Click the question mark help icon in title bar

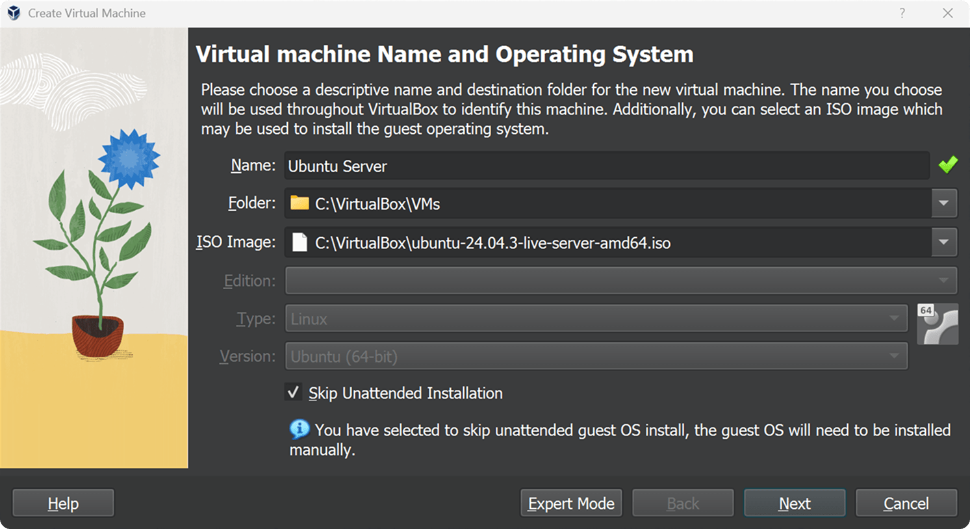click(x=902, y=13)
